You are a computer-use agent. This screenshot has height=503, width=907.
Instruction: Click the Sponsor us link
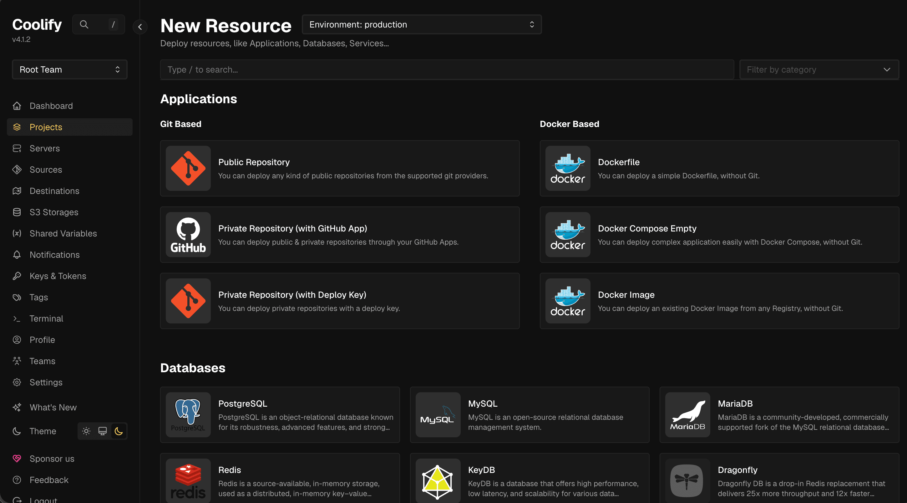(x=70, y=458)
